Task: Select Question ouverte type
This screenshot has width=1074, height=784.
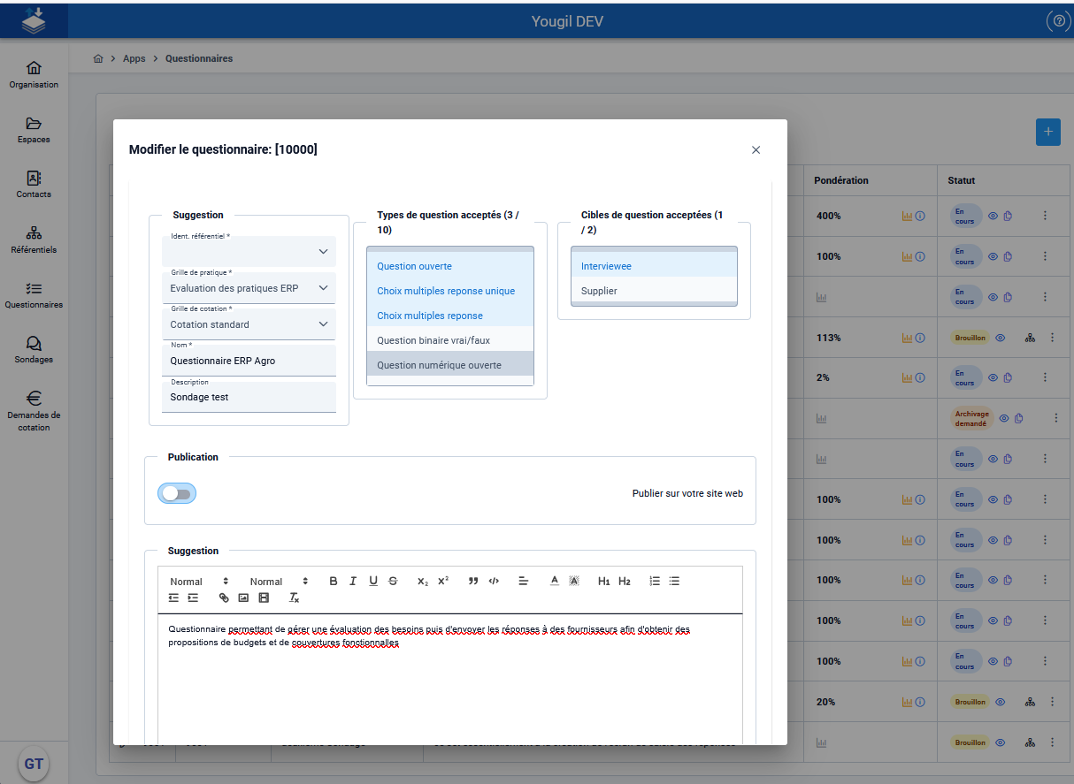Action: tap(450, 266)
